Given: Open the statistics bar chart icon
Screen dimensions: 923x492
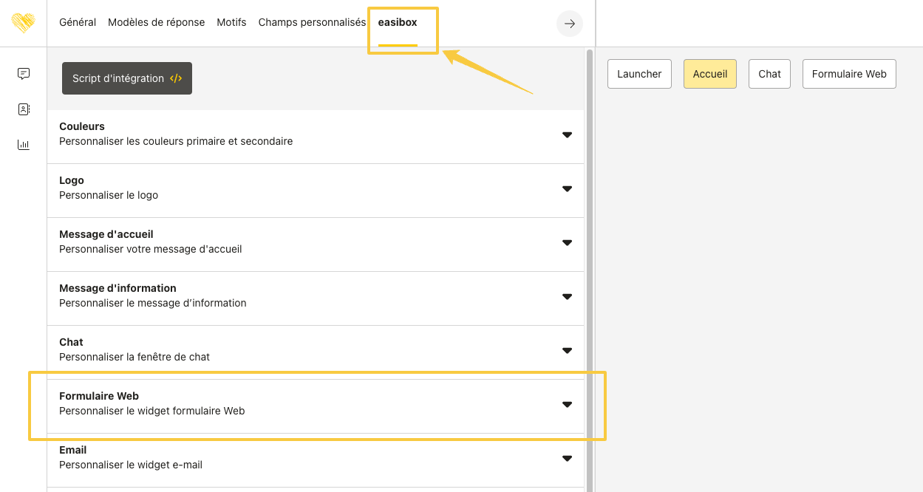Looking at the screenshot, I should click(x=24, y=145).
